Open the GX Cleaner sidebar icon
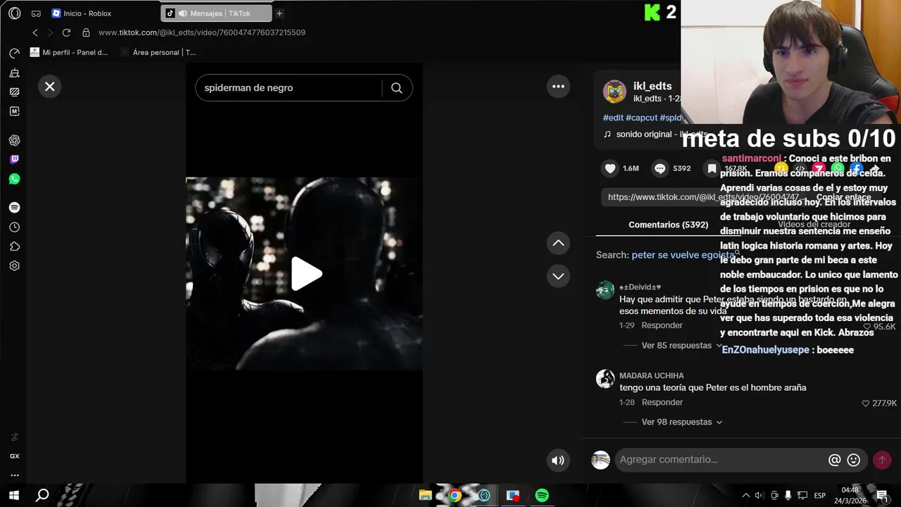 (x=14, y=73)
